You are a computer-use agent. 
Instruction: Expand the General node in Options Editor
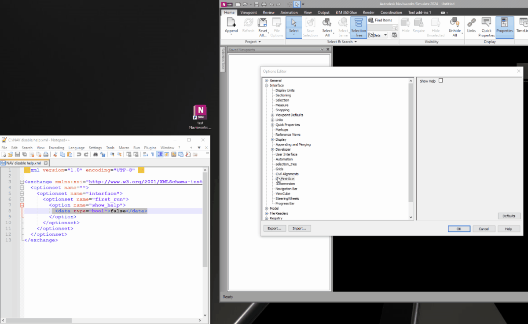[x=267, y=80]
